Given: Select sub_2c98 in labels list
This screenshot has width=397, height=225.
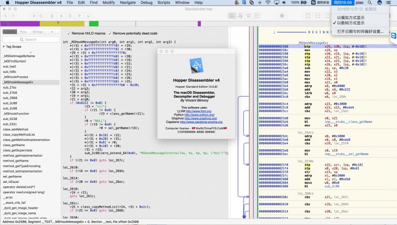Looking at the screenshot, I should [10, 109].
